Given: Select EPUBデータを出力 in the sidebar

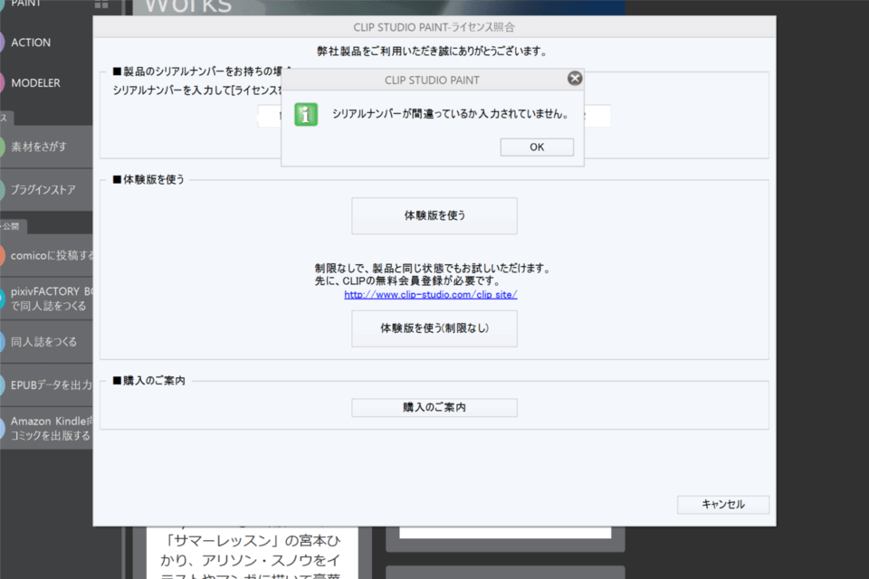Looking at the screenshot, I should pyautogui.click(x=46, y=385).
